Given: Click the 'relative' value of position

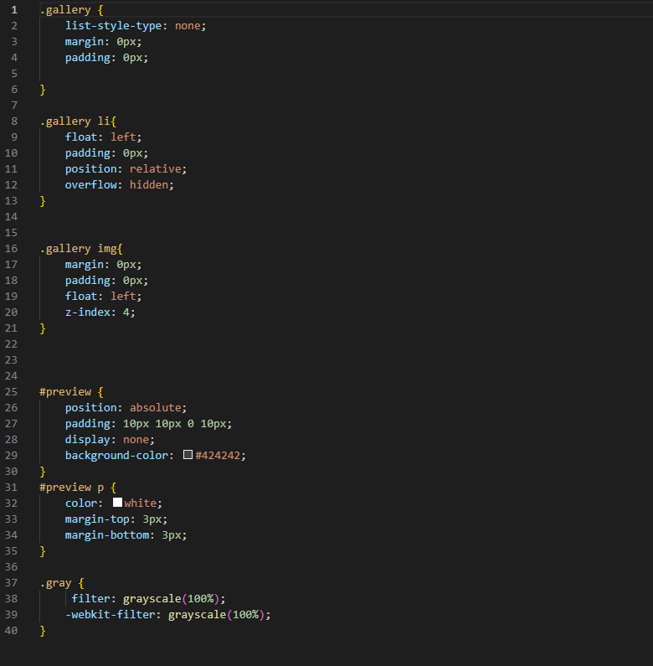Looking at the screenshot, I should 156,168.
